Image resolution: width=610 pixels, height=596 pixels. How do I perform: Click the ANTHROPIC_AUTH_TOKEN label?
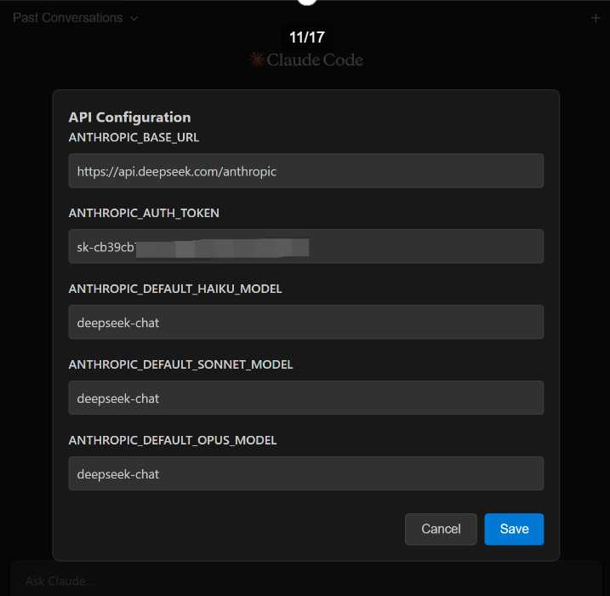point(144,213)
